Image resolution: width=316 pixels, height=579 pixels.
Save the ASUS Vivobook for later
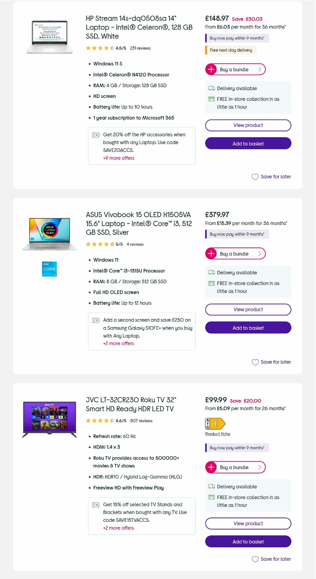point(271,362)
